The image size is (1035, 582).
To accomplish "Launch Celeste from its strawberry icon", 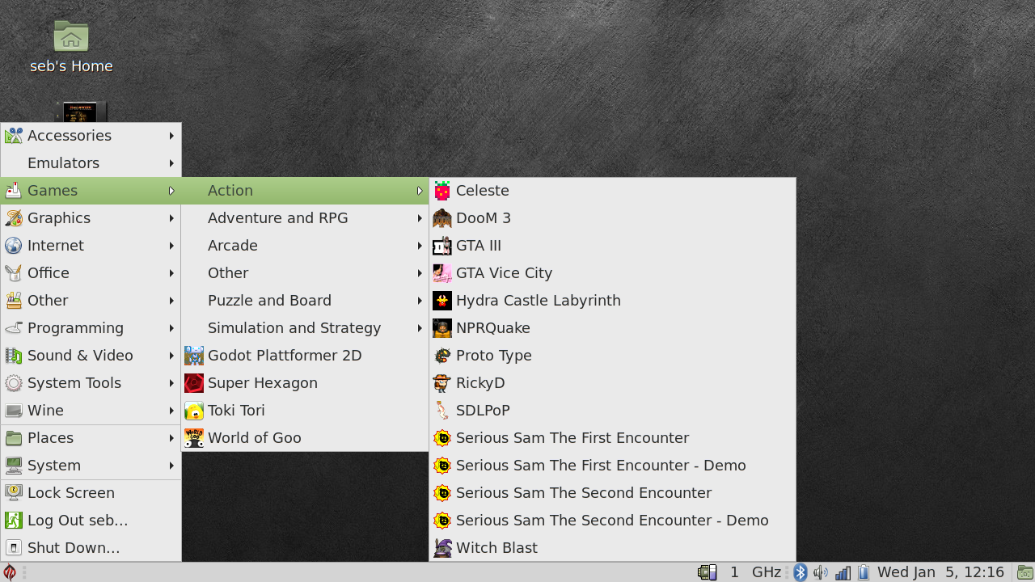I will click(x=442, y=191).
